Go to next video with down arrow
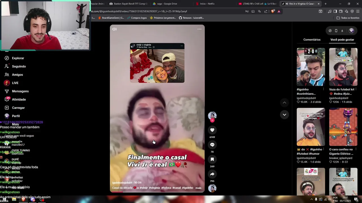 285,114
